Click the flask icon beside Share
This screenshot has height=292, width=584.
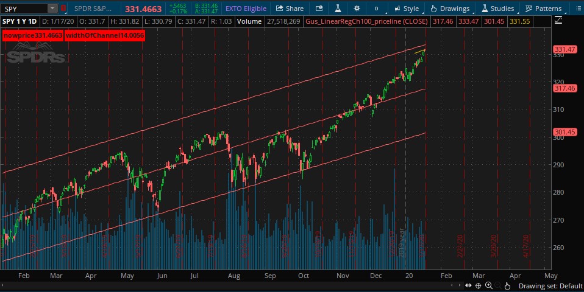pyautogui.click(x=338, y=8)
